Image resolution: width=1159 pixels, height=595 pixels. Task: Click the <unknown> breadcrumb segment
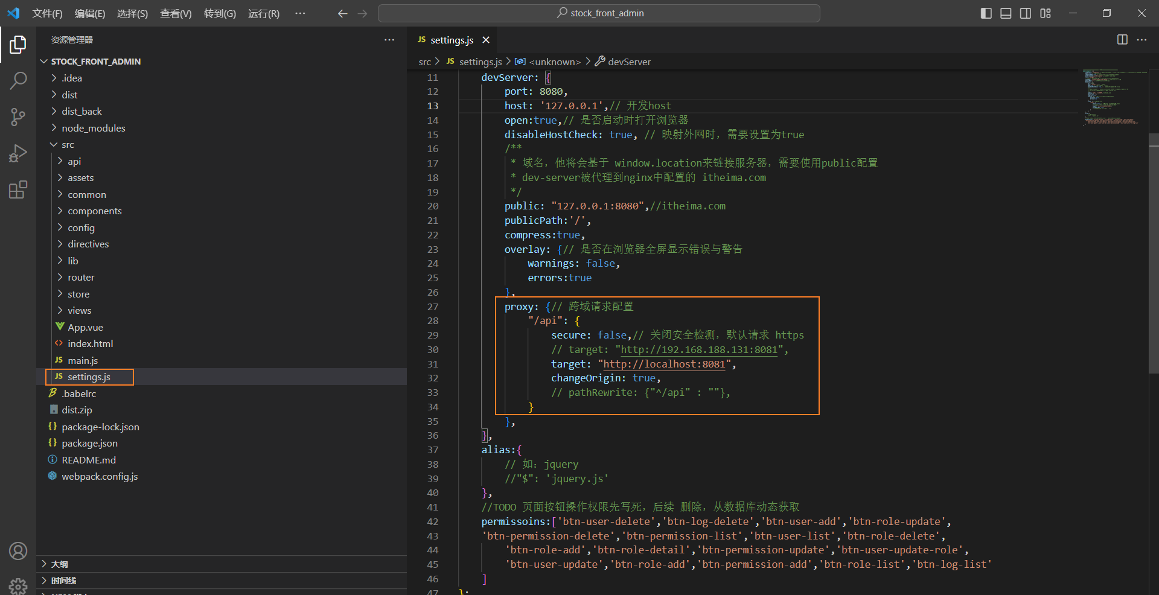pos(548,62)
